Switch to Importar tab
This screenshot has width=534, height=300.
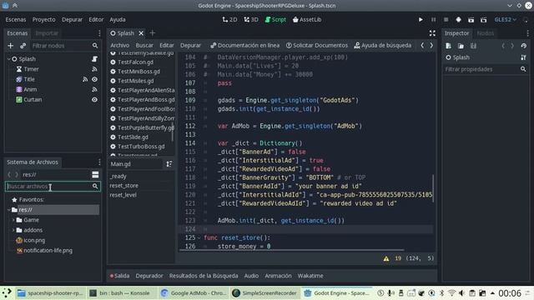click(47, 33)
